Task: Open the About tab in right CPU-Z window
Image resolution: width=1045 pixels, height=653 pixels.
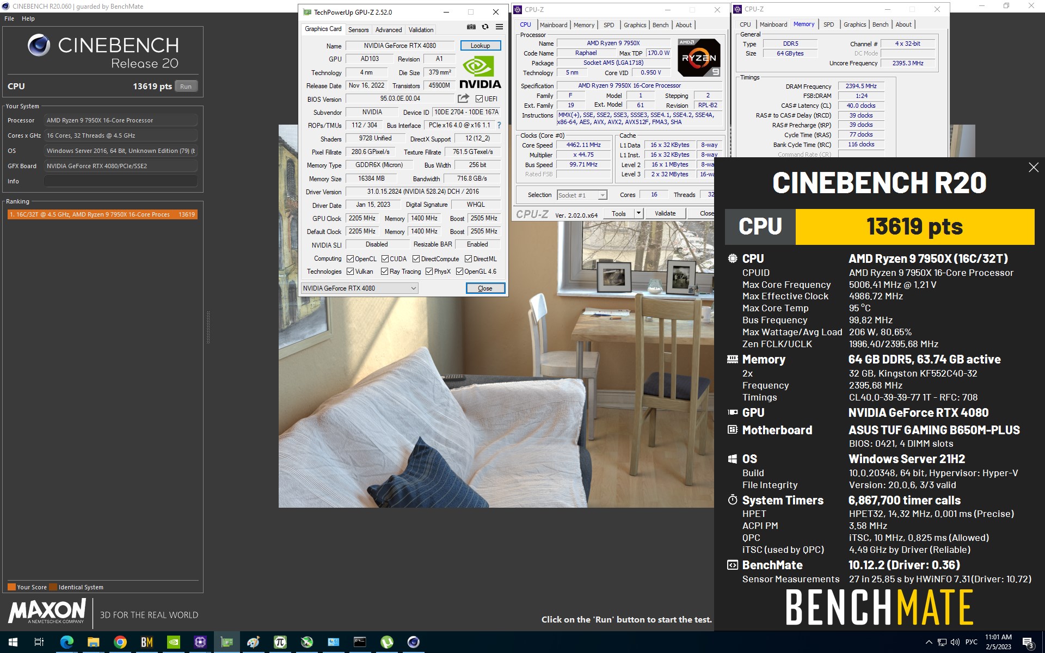Action: pyautogui.click(x=903, y=24)
